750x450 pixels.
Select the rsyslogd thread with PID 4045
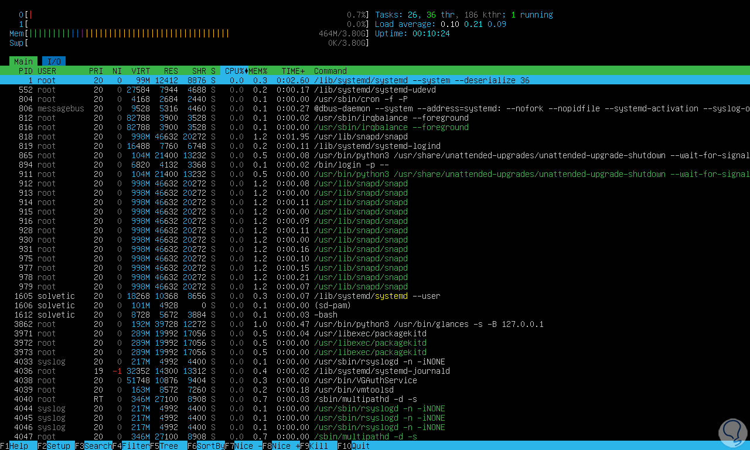375,418
